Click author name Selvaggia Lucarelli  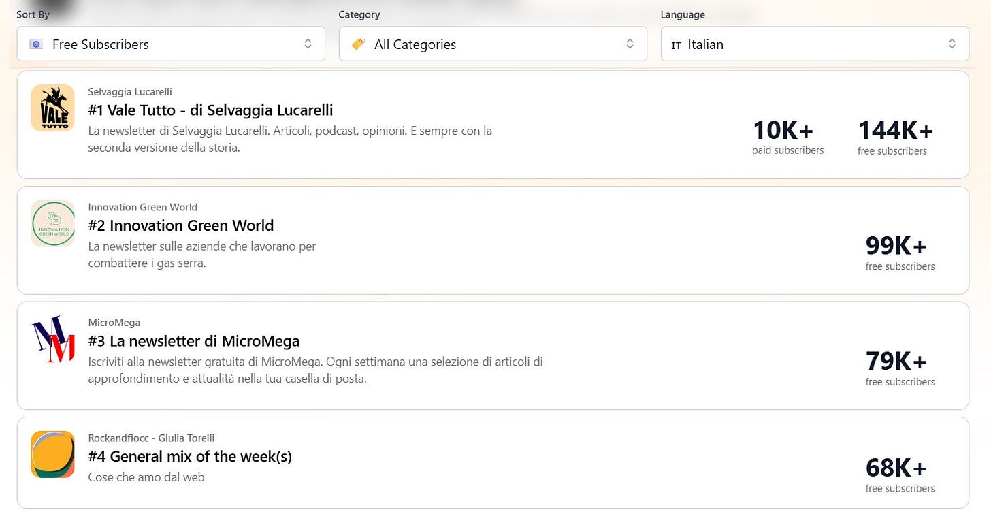click(x=130, y=91)
